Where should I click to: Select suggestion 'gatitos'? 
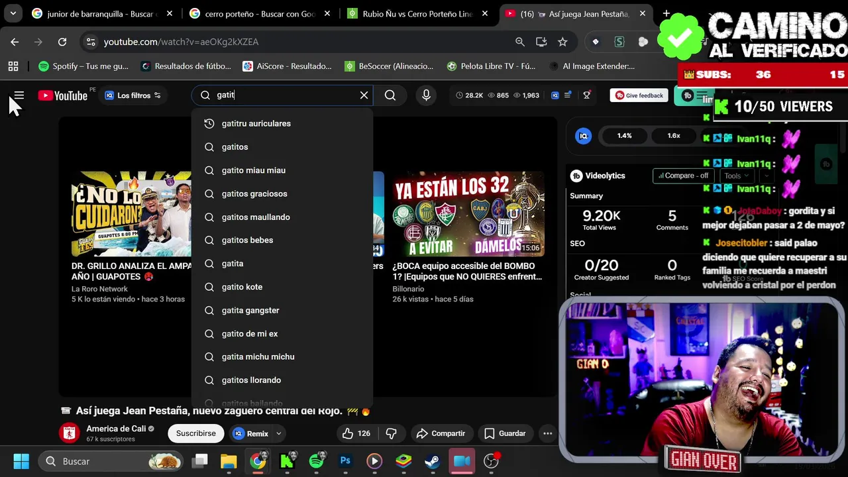click(x=282, y=147)
